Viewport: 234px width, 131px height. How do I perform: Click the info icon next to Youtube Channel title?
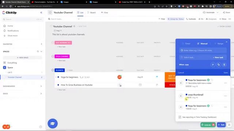click(x=74, y=26)
